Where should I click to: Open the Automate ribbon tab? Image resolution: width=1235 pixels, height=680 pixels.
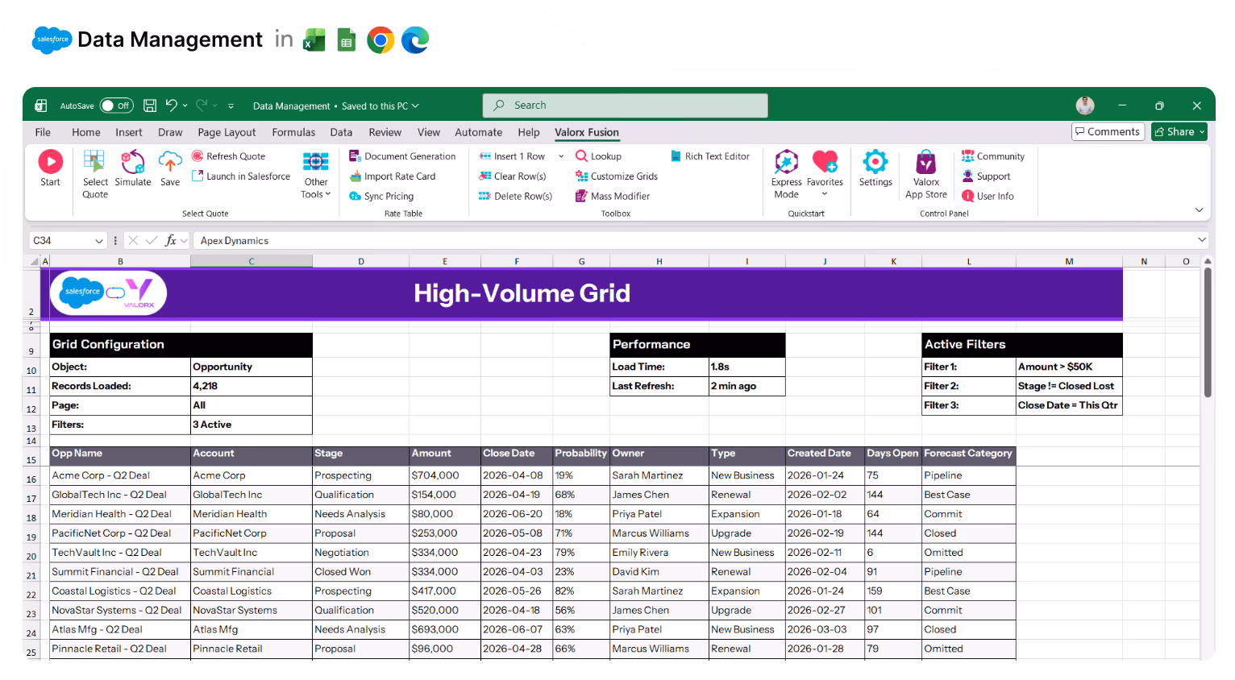click(478, 132)
